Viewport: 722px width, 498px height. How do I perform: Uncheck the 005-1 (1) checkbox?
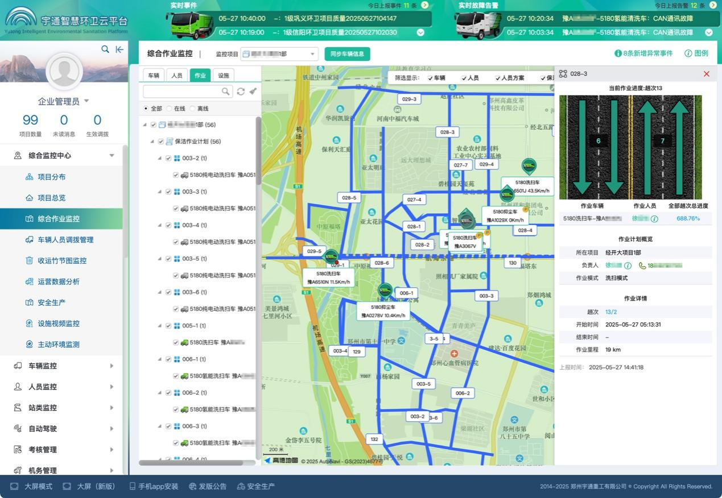[x=168, y=326]
